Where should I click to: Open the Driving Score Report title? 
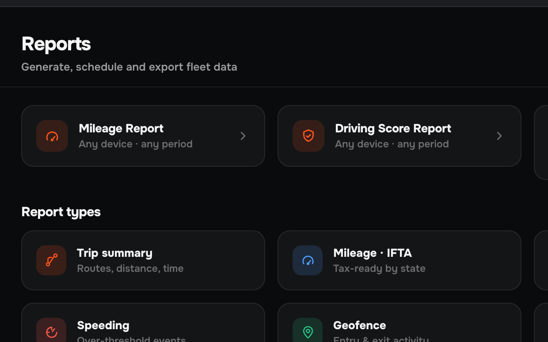(x=393, y=128)
